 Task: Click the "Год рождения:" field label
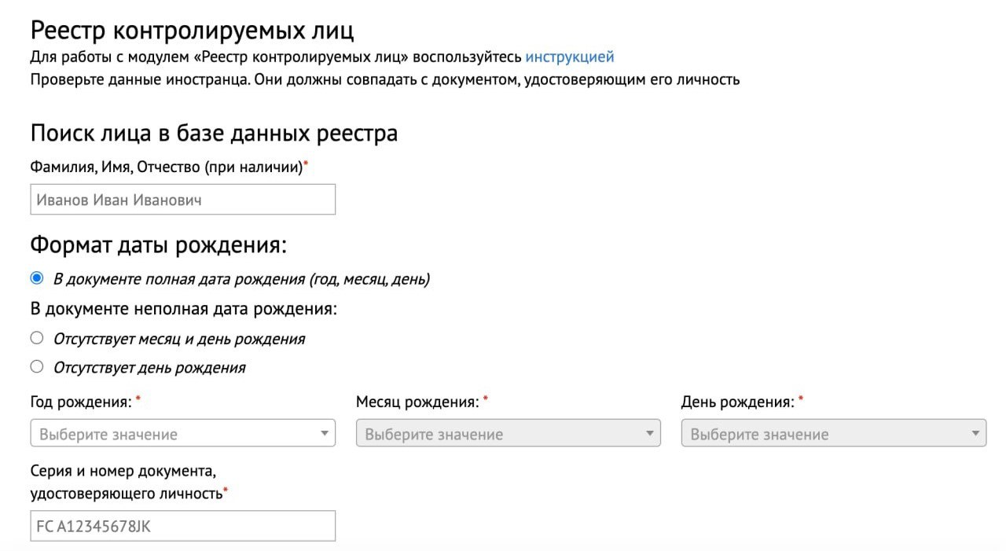coord(81,402)
